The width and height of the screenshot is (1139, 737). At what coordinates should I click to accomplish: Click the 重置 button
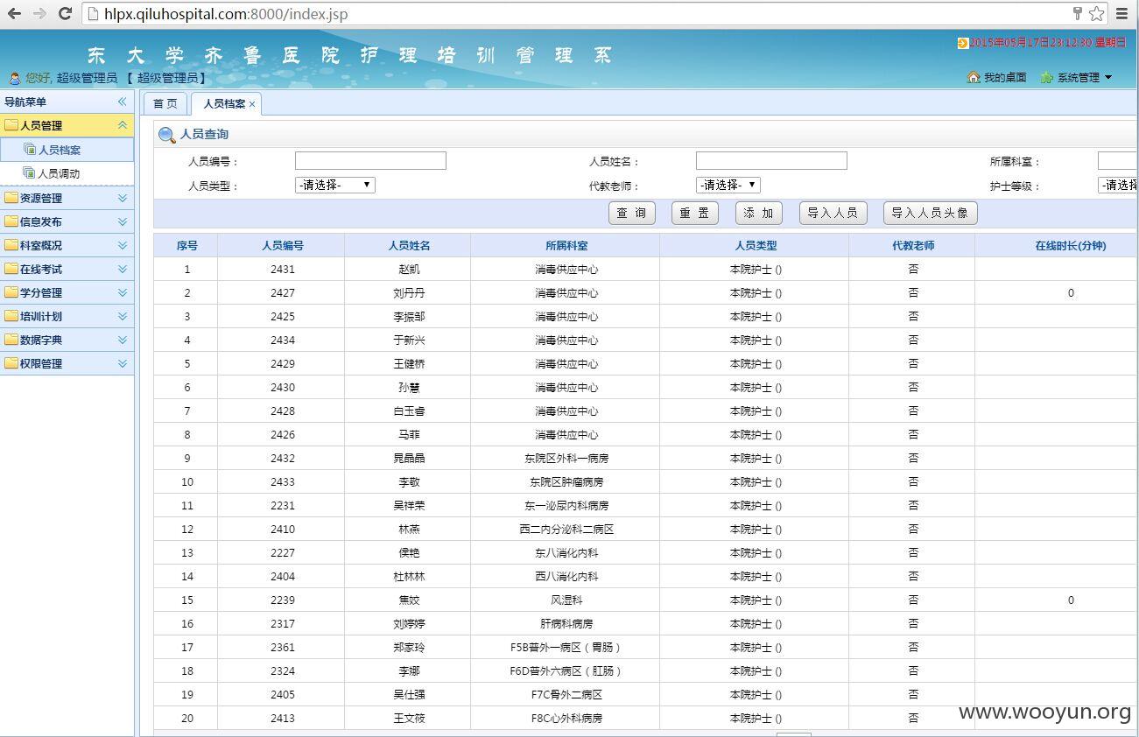coord(695,213)
